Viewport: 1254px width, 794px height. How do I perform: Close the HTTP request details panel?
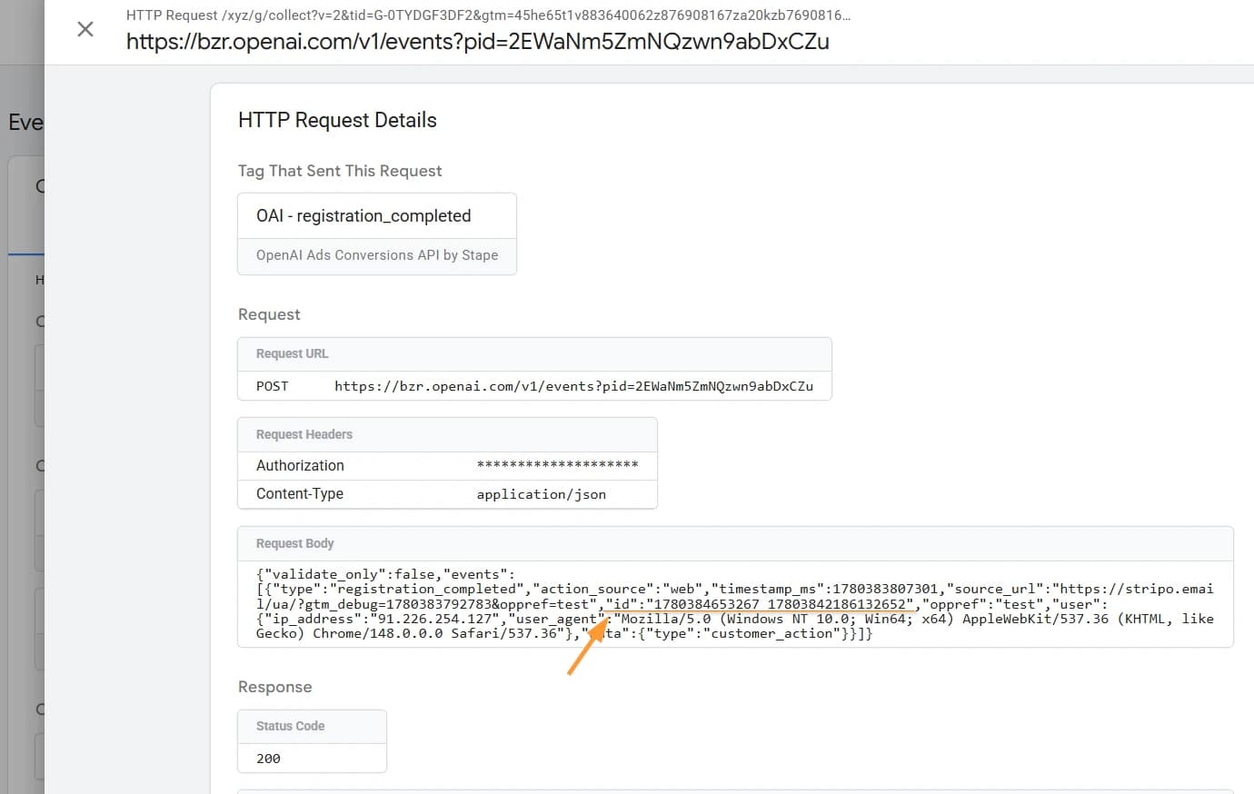coord(85,29)
